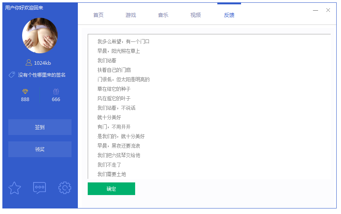Viewport: 341px width, 214px height.
Task: Click the line 我们把六弦琴交给他
Action: 119,155
